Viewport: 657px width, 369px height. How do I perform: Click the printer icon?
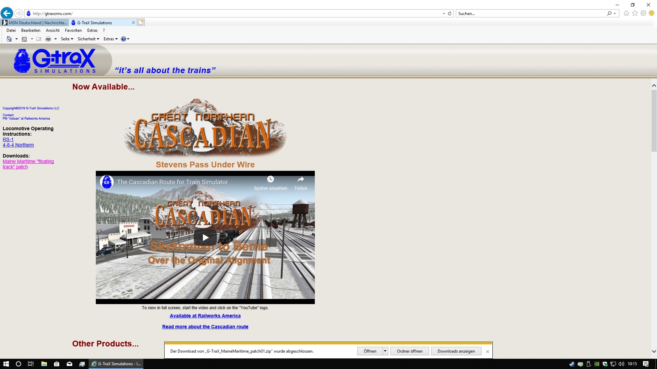(x=48, y=39)
